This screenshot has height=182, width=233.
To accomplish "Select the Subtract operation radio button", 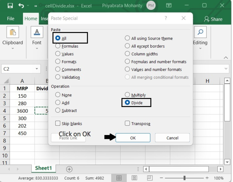I will coord(58,110).
